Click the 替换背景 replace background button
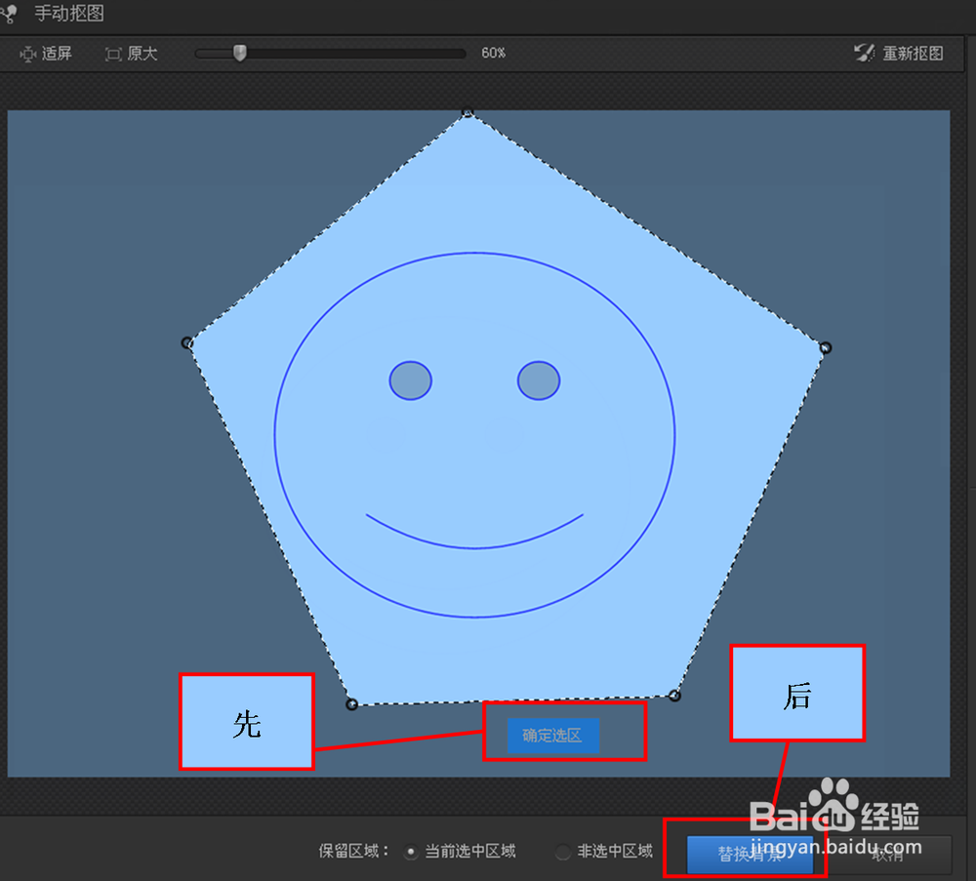976x881 pixels. (749, 856)
